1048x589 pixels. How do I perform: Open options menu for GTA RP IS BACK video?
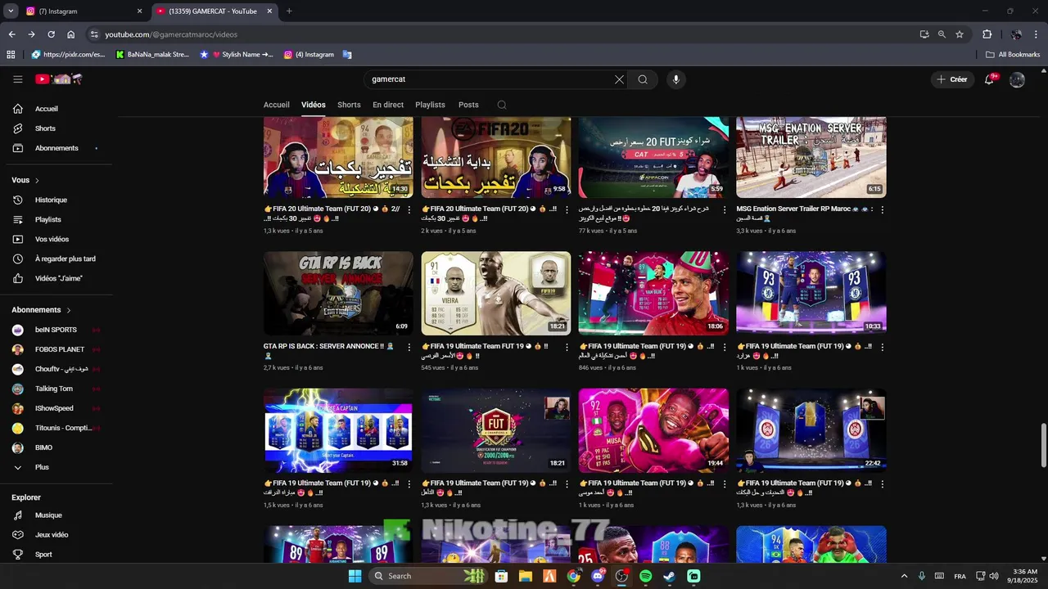tap(409, 347)
